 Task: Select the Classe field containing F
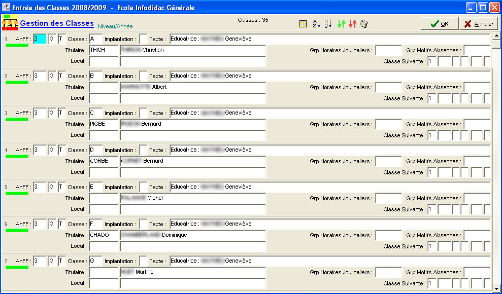[96, 225]
